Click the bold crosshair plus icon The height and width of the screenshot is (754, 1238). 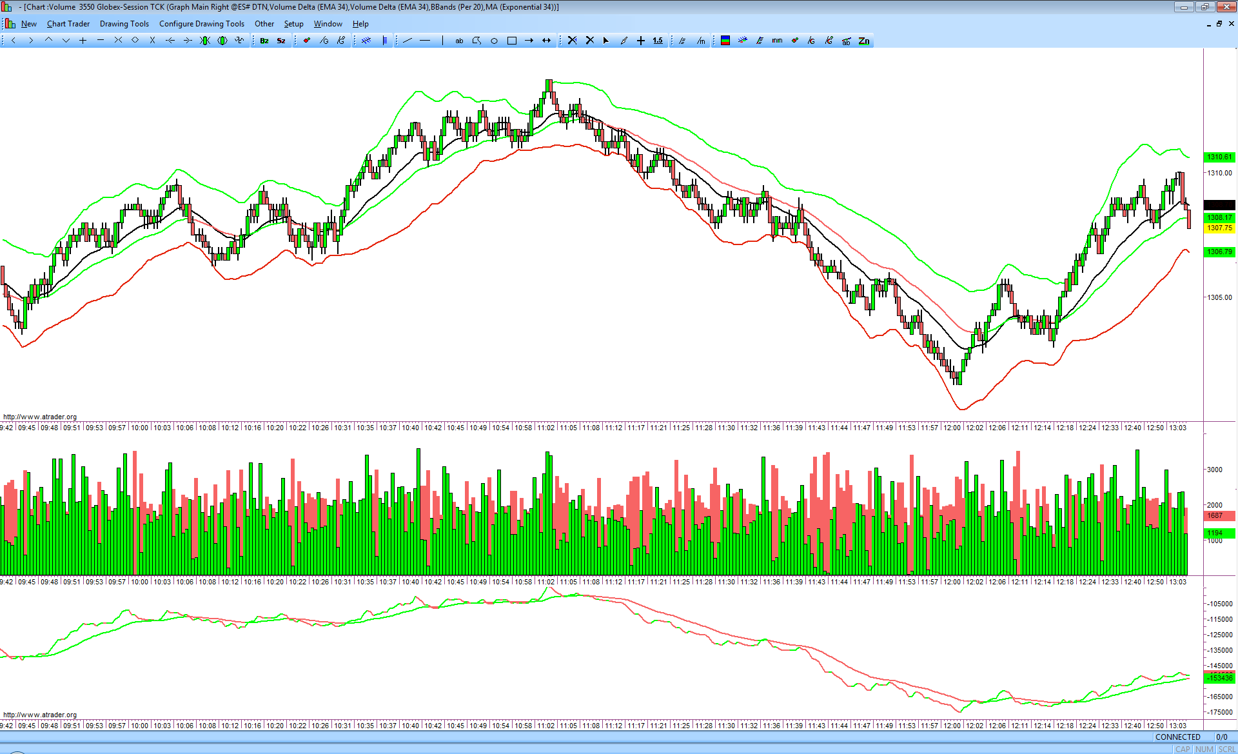[x=641, y=41]
